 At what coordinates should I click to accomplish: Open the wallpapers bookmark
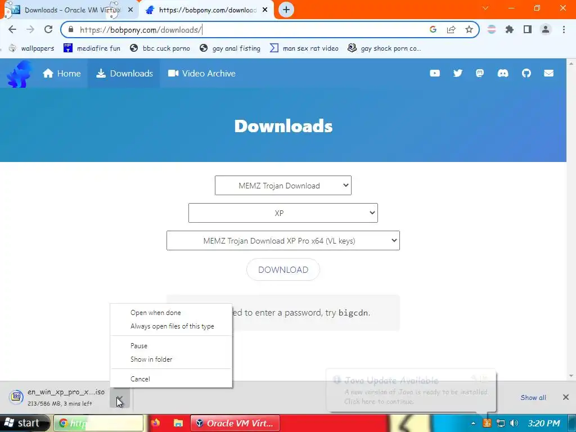tap(31, 48)
